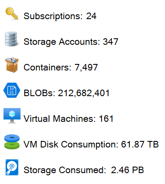The image size is (165, 184).
Task: Click the database cylinder Storage Accounts icon
Action: pyautogui.click(x=12, y=39)
